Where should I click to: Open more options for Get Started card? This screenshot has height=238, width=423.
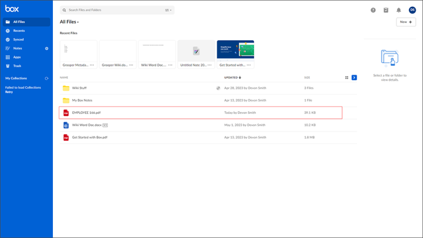(x=249, y=65)
